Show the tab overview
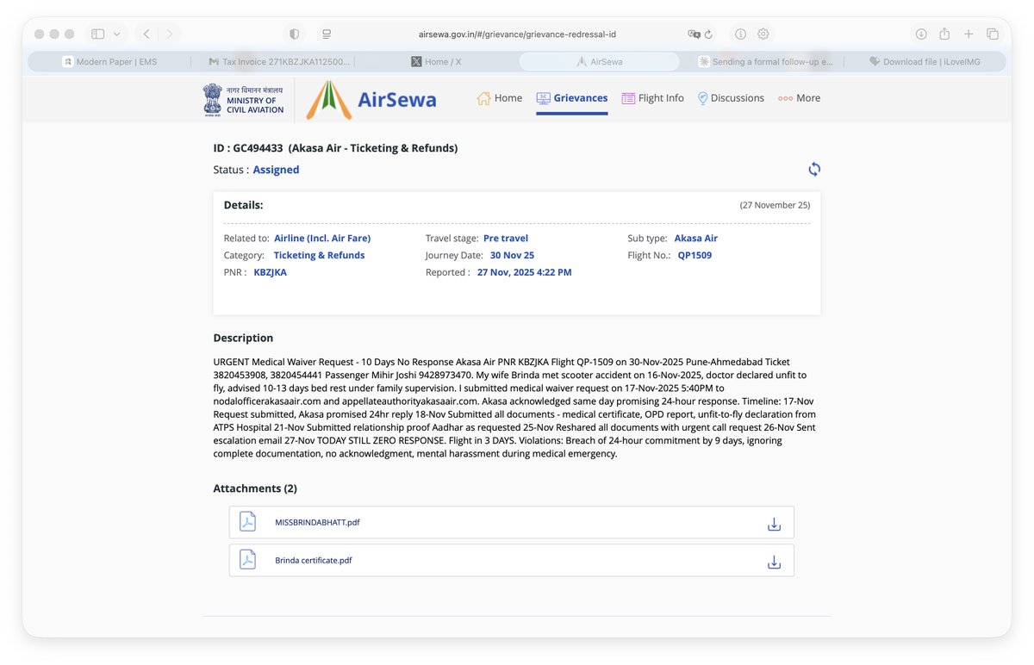Screen dimensions: 1034x665 (993, 34)
